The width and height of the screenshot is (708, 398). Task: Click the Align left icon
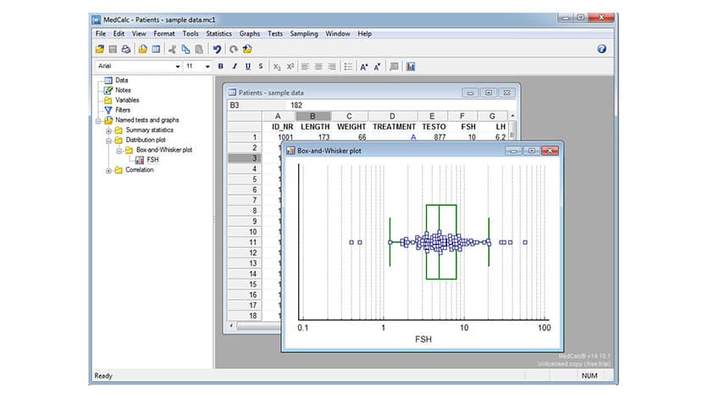pos(305,66)
